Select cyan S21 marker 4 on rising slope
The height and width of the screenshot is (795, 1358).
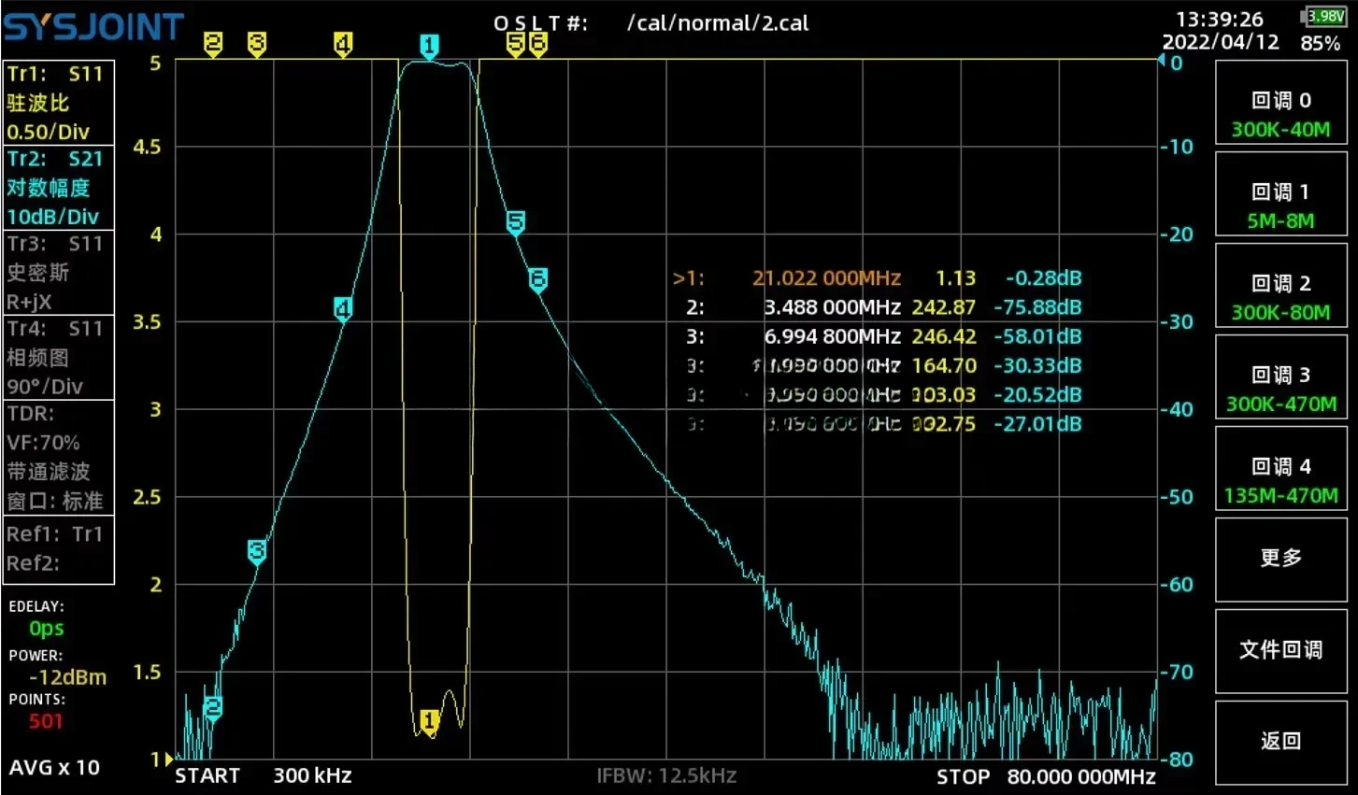click(343, 309)
